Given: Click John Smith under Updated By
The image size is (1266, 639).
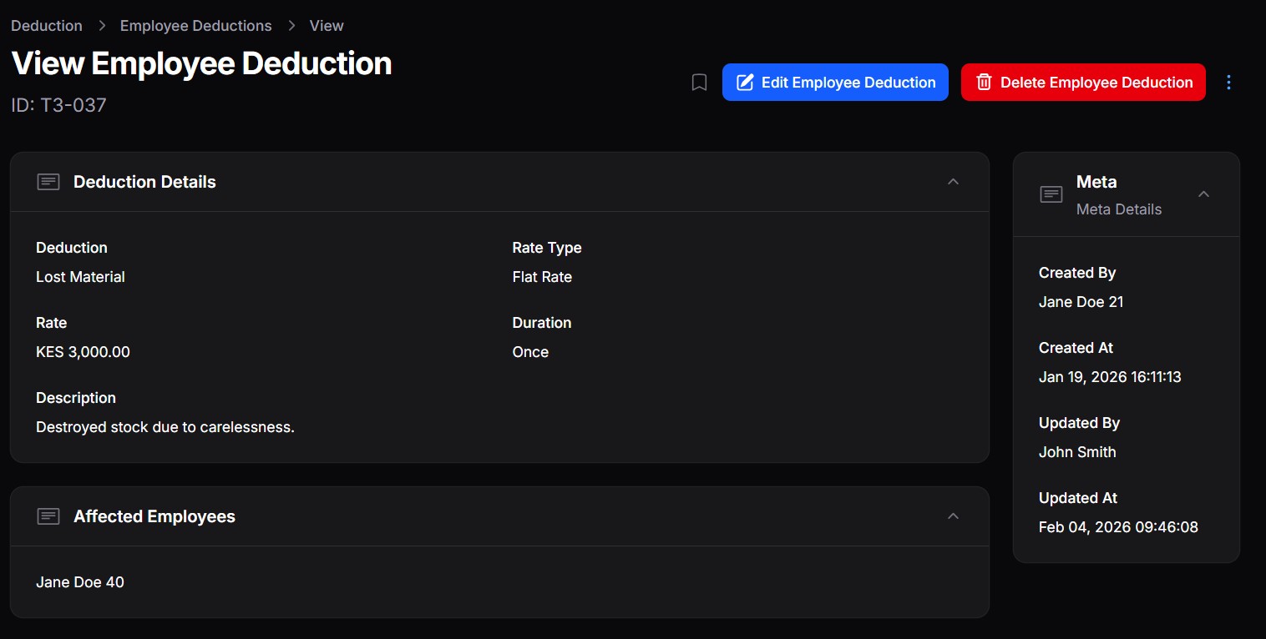Looking at the screenshot, I should tap(1077, 452).
